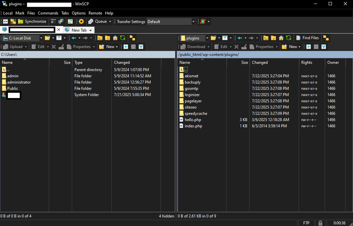Click local invert selection icon
Viewport: 353px width, 226px height.
141,47
